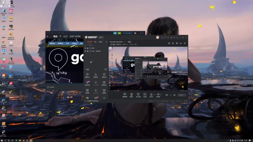Click the start streaming button
Screen dimensions: 253x142
click(x=182, y=95)
